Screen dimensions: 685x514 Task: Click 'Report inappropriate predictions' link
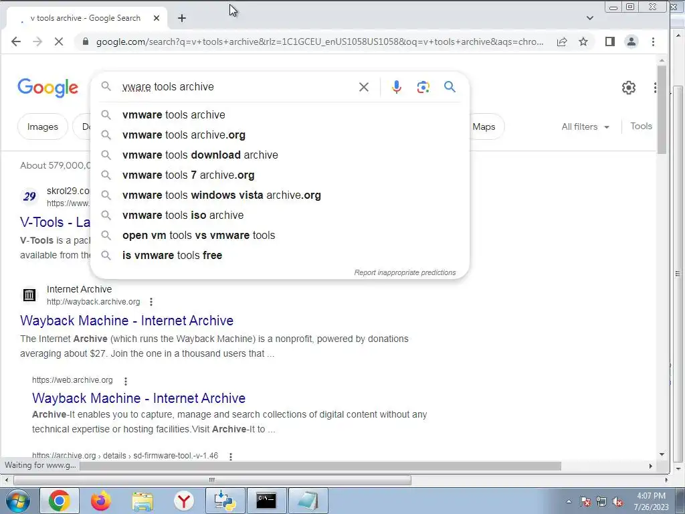click(x=405, y=272)
